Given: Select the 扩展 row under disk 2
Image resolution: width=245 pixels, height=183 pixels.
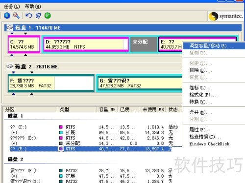Looking at the screenshot, I should pyautogui.click(x=91, y=176).
